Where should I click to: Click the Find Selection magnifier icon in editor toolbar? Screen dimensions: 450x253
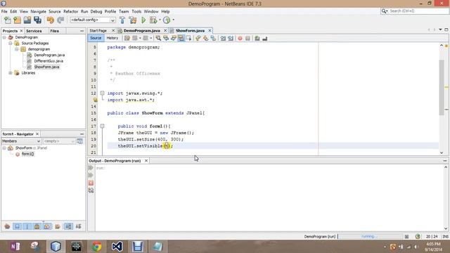(x=158, y=38)
